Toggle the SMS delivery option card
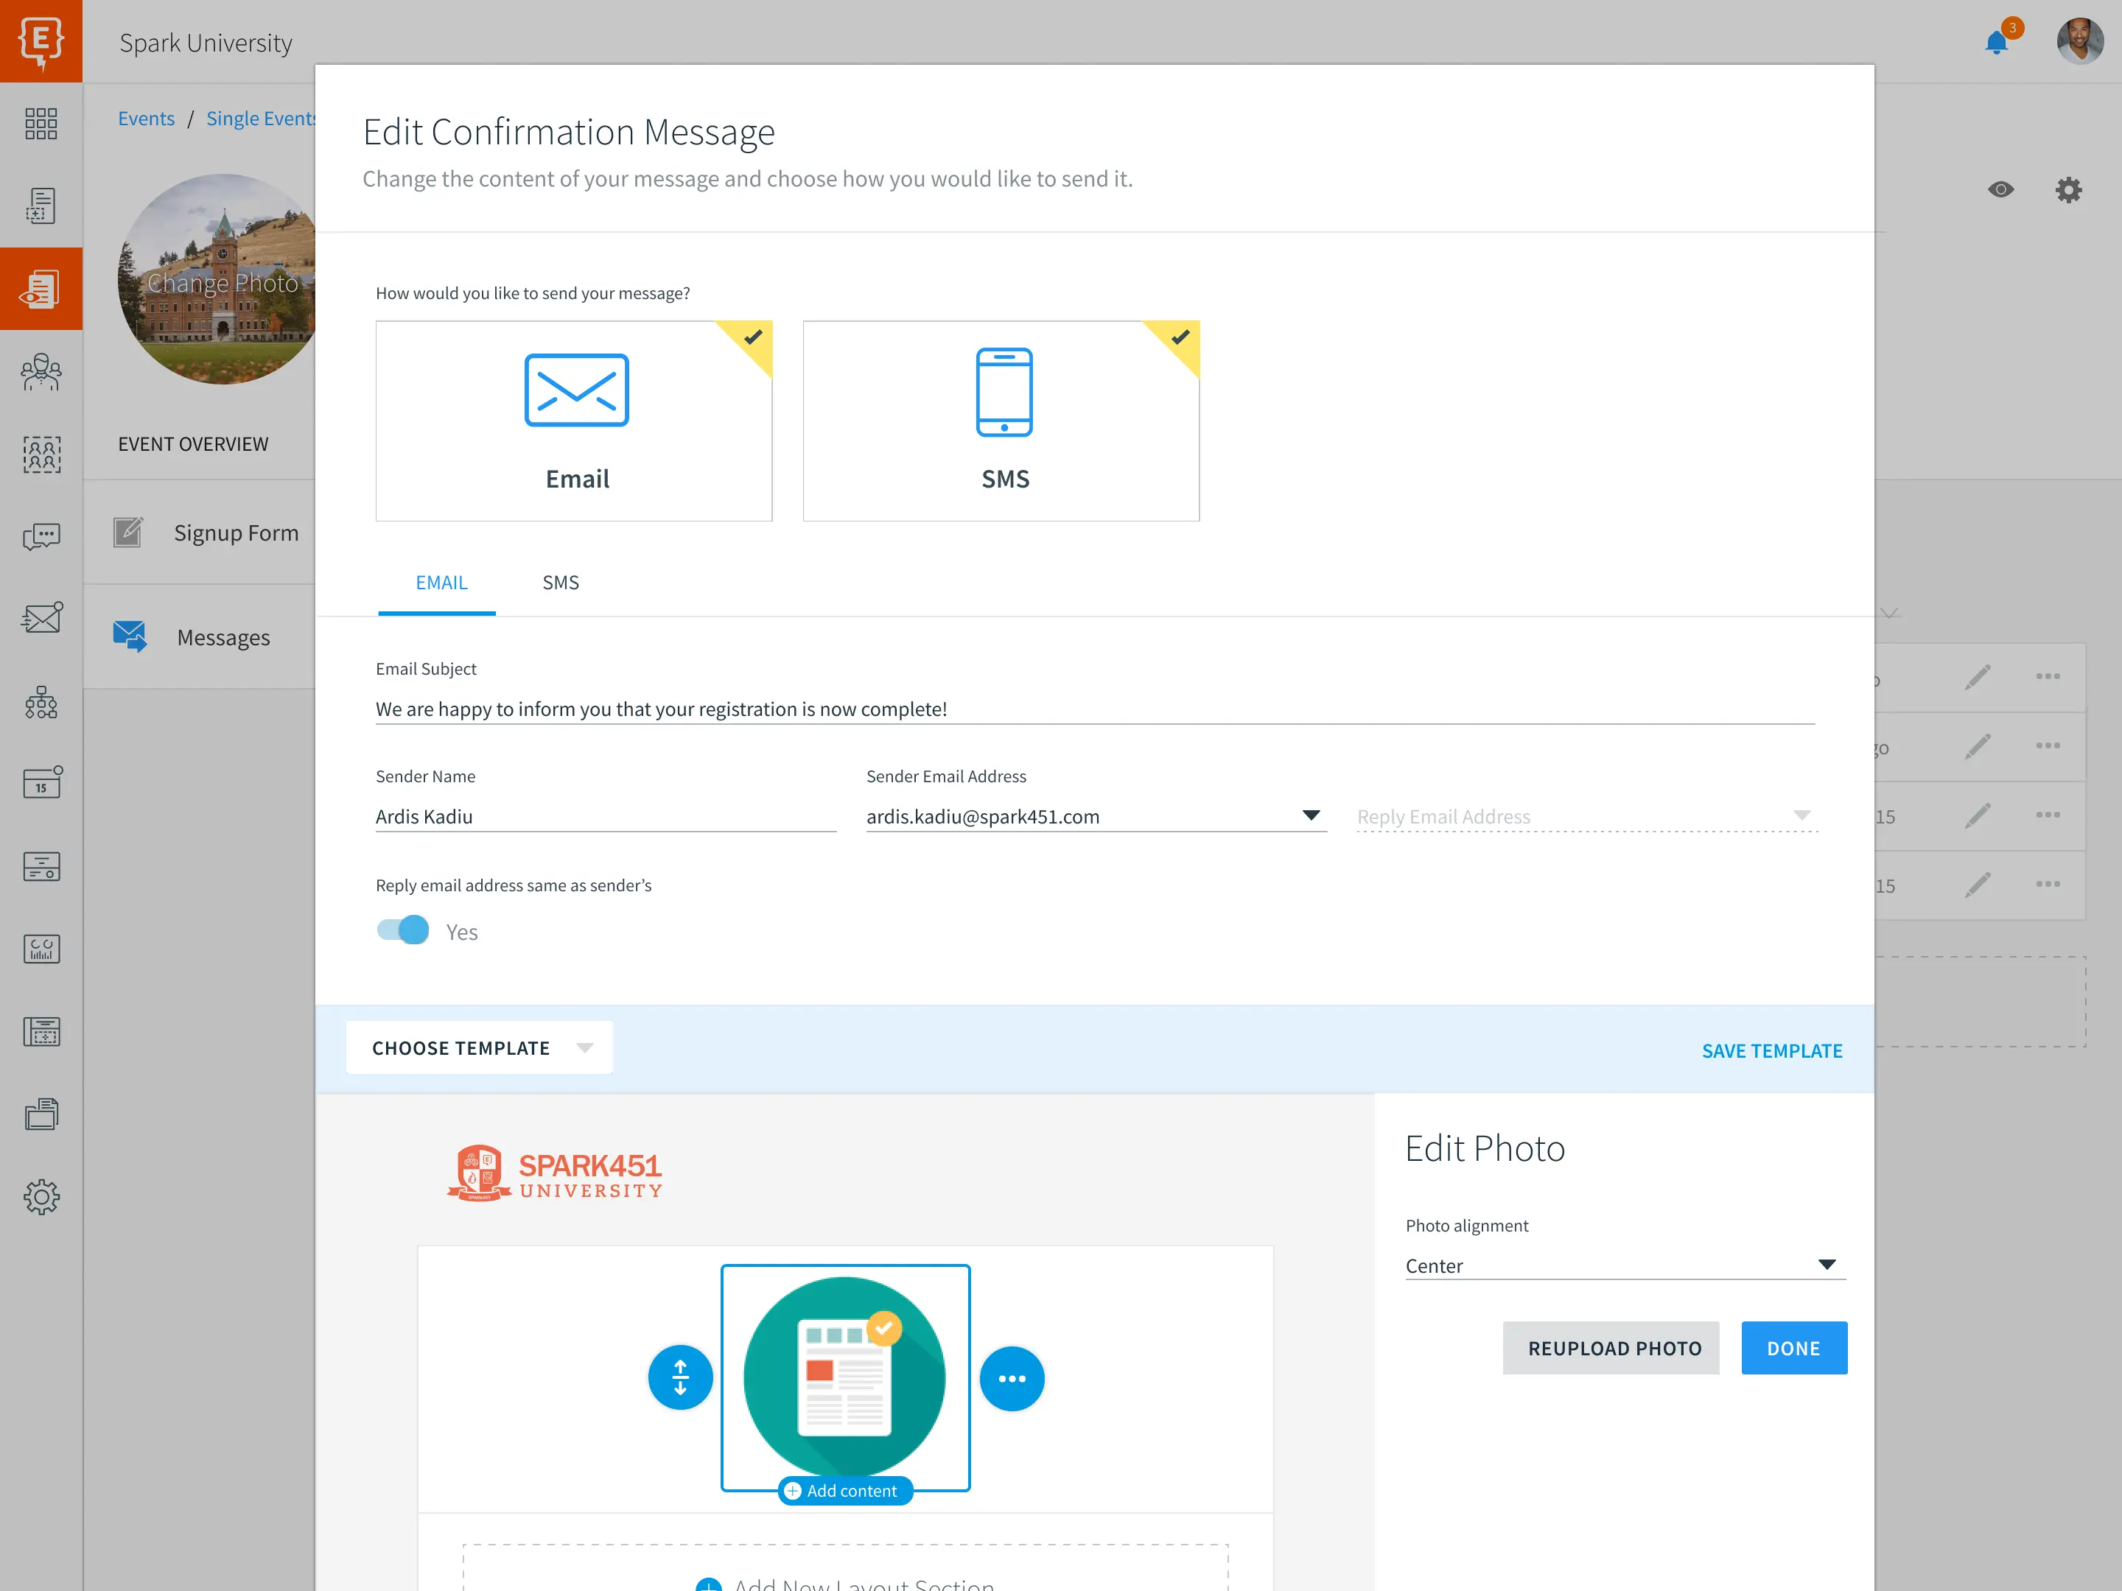2122x1591 pixels. point(1001,421)
